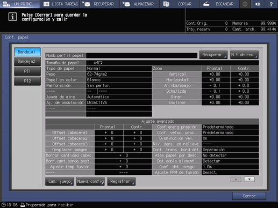Open the UN. PRINC. main unit tab
278x208 pixels.
click(20, 4)
